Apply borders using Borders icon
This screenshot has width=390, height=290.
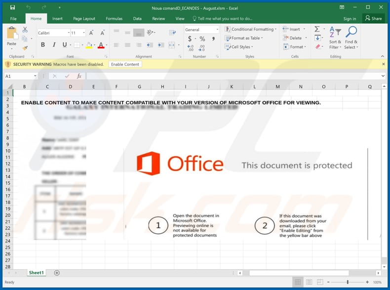click(x=77, y=45)
